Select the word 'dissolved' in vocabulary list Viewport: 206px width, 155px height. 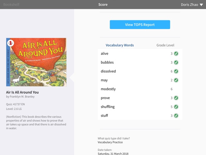(x=108, y=71)
